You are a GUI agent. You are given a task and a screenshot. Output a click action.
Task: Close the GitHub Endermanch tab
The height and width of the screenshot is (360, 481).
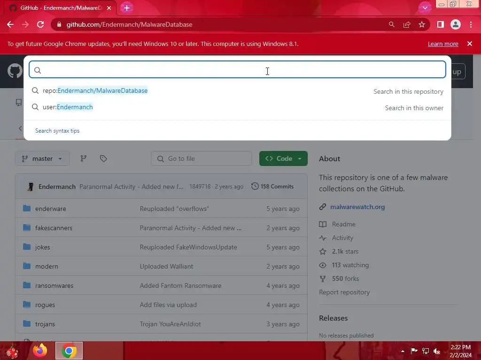click(x=109, y=8)
